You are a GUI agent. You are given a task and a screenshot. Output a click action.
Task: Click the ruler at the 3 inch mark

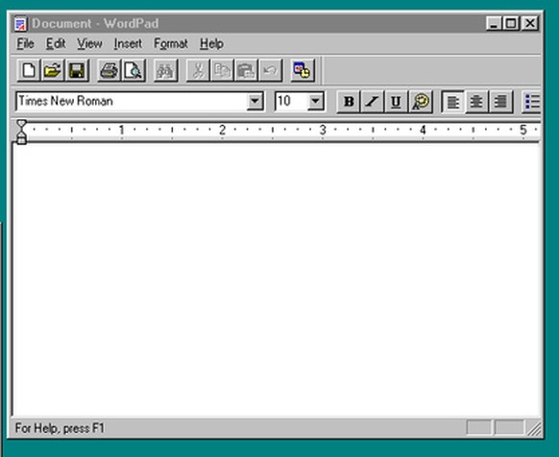click(x=323, y=130)
